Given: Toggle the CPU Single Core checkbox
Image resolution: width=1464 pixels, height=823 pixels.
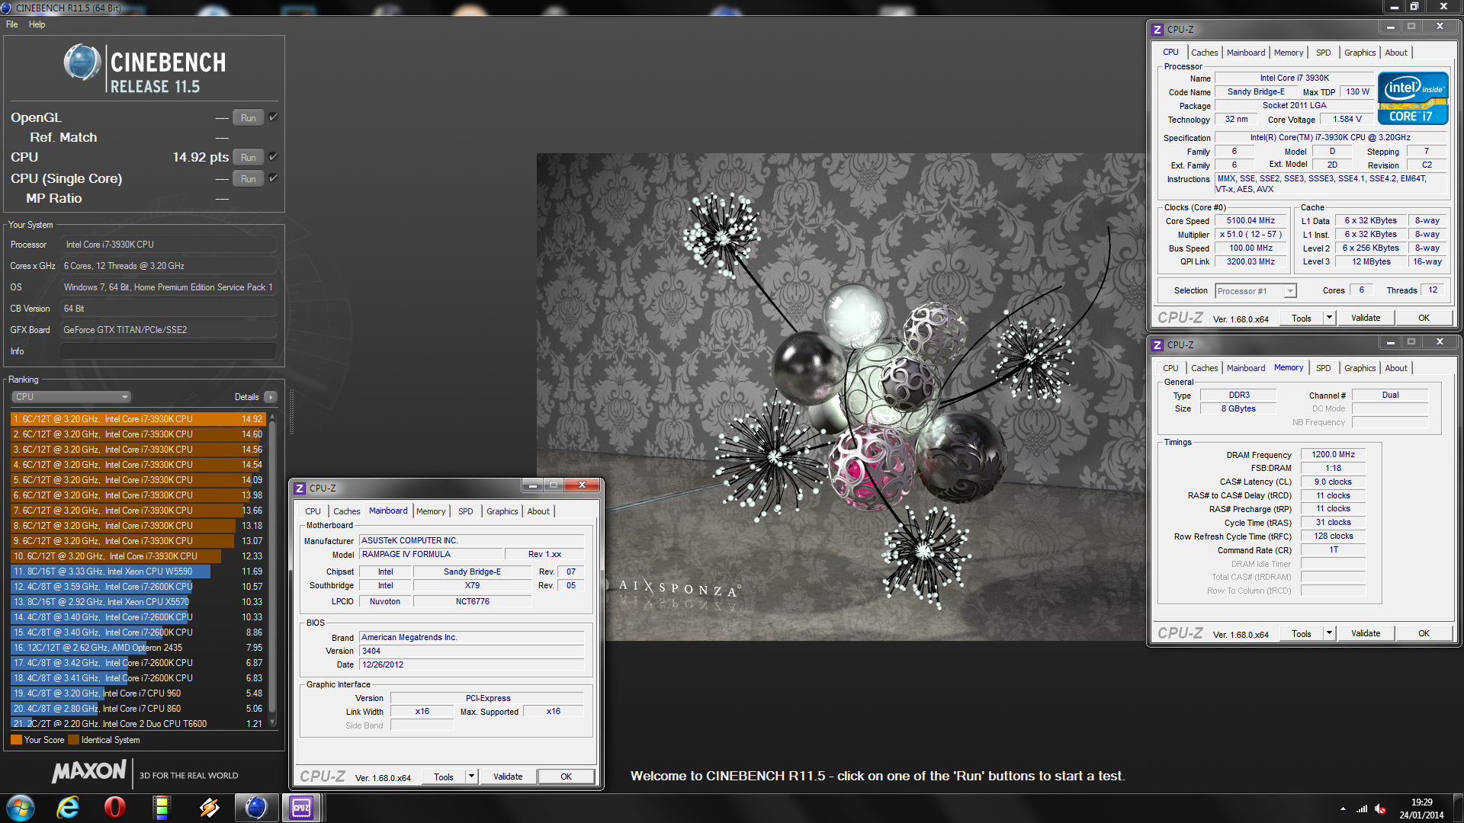Looking at the screenshot, I should point(273,178).
